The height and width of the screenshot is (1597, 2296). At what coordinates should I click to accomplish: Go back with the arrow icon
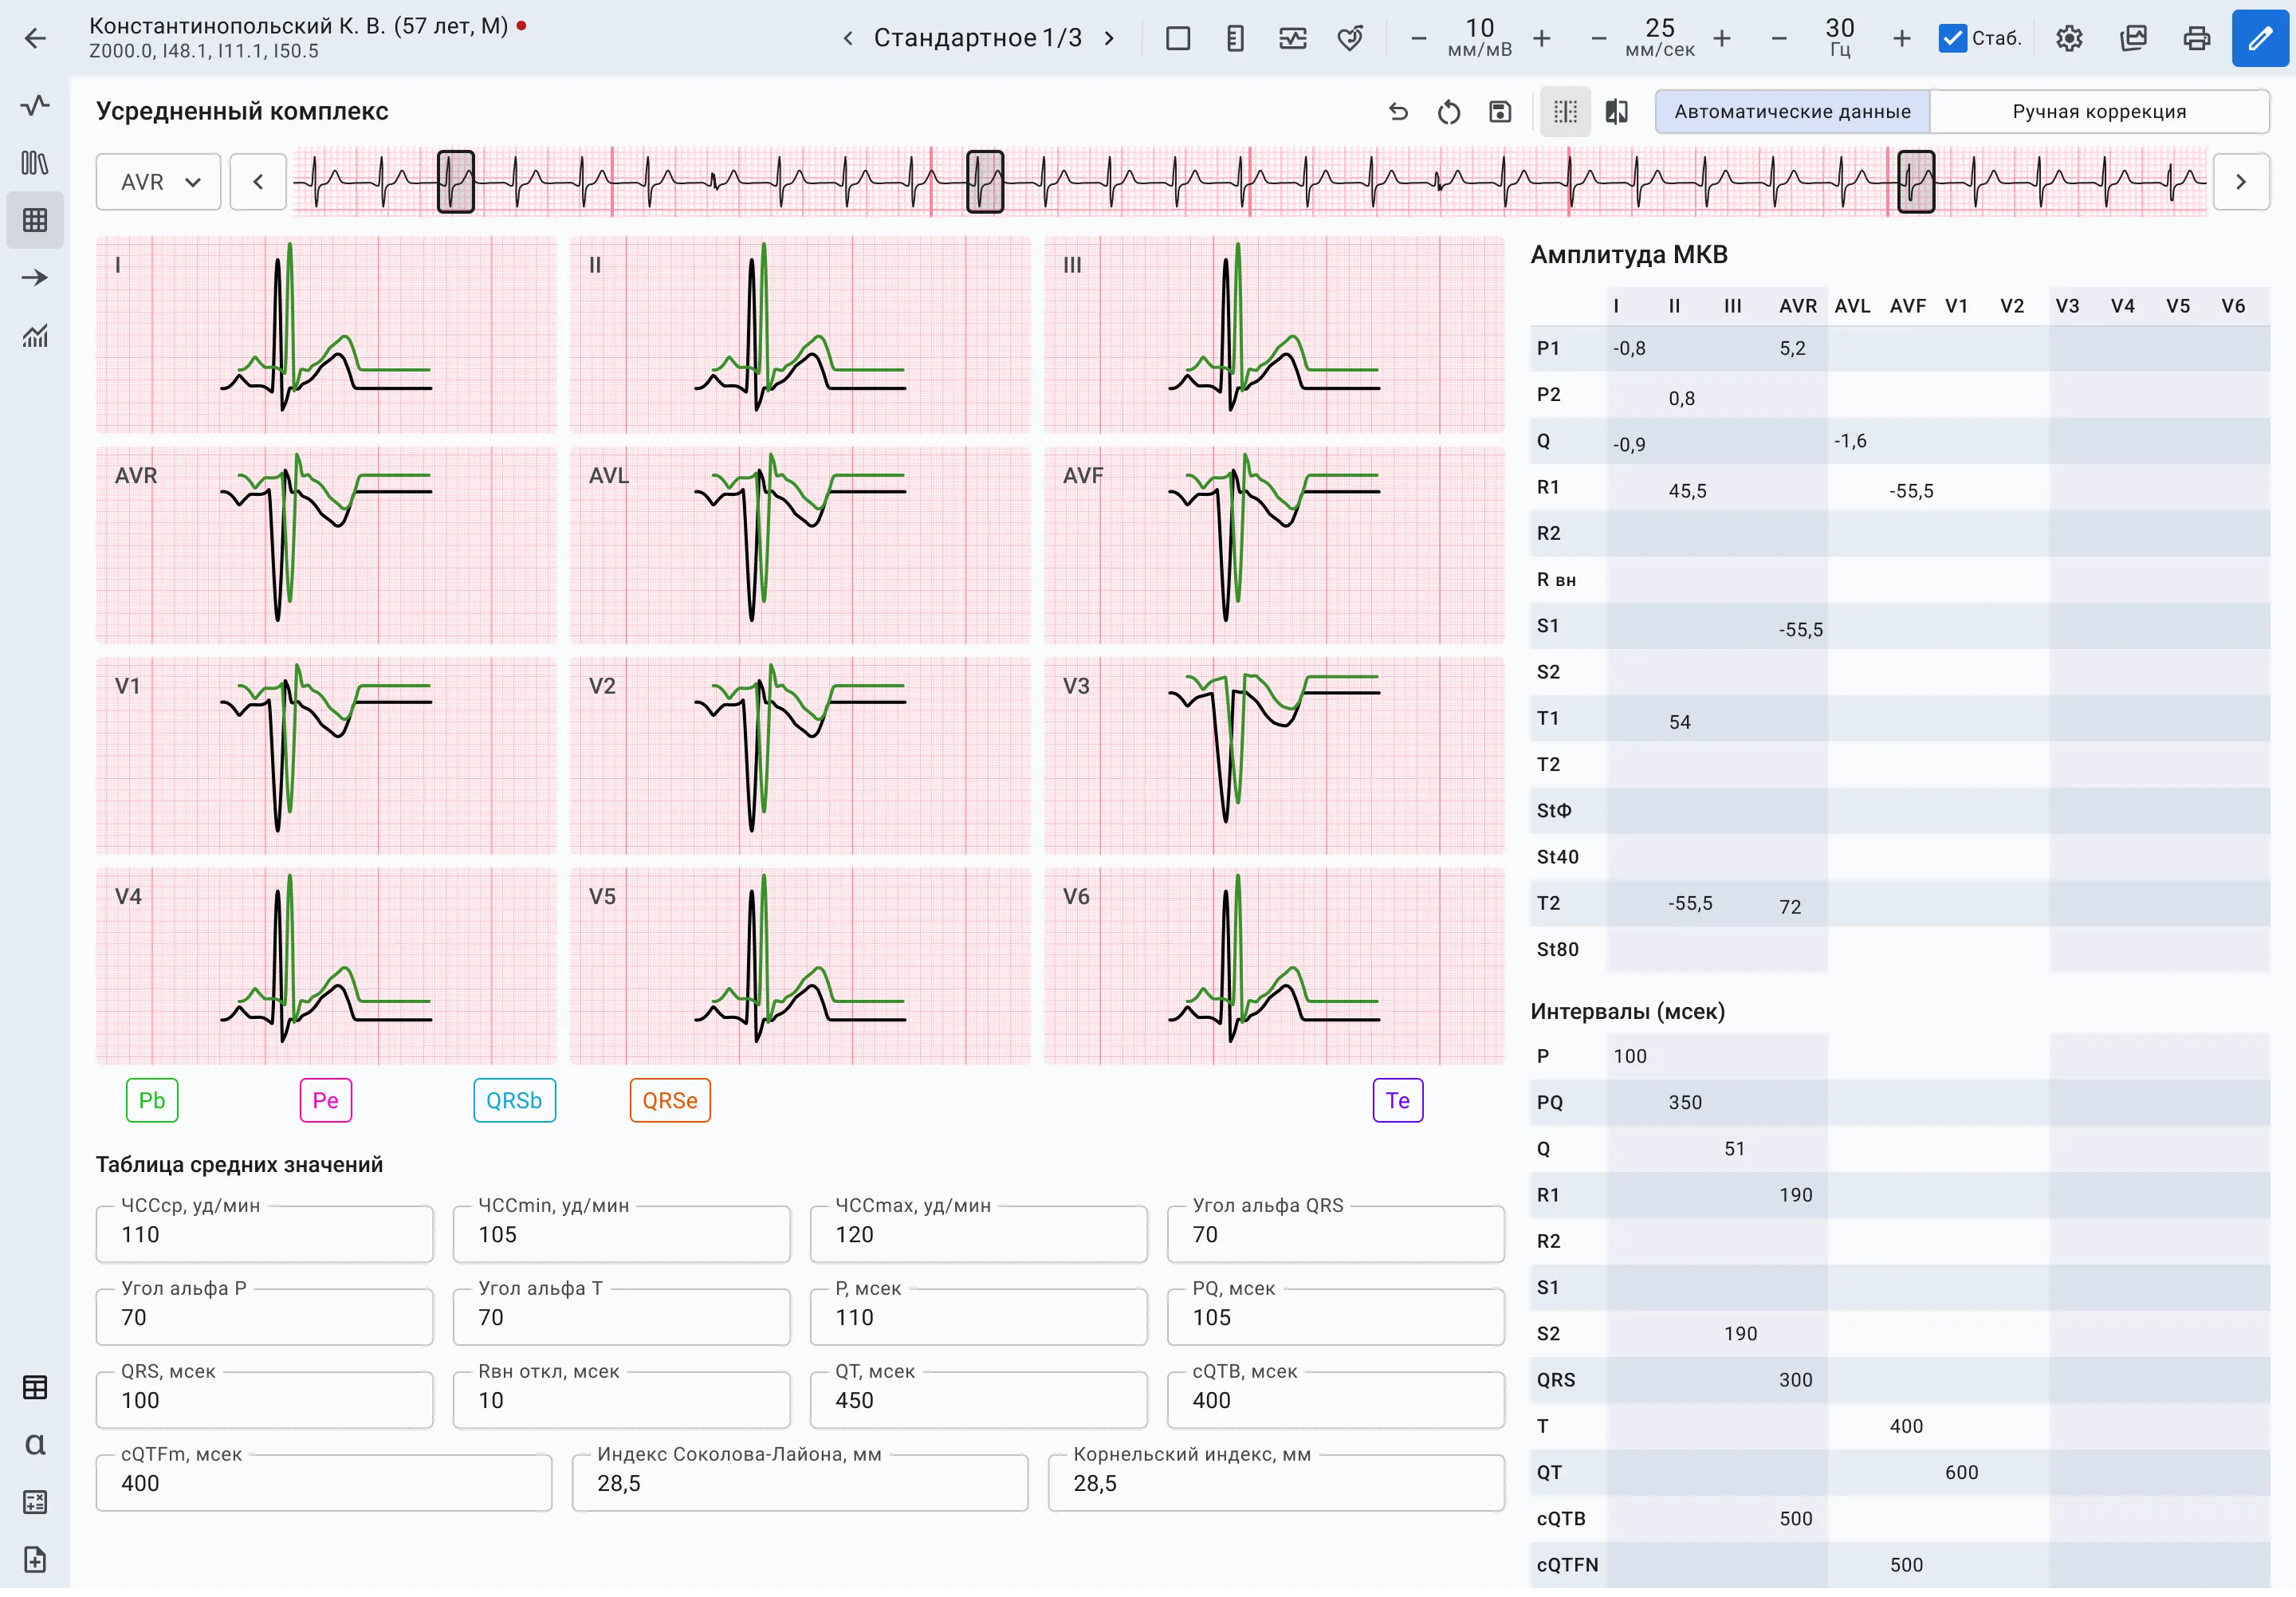35,38
